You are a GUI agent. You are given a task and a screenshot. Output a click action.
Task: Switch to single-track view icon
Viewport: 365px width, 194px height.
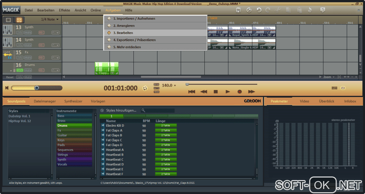pos(8,20)
